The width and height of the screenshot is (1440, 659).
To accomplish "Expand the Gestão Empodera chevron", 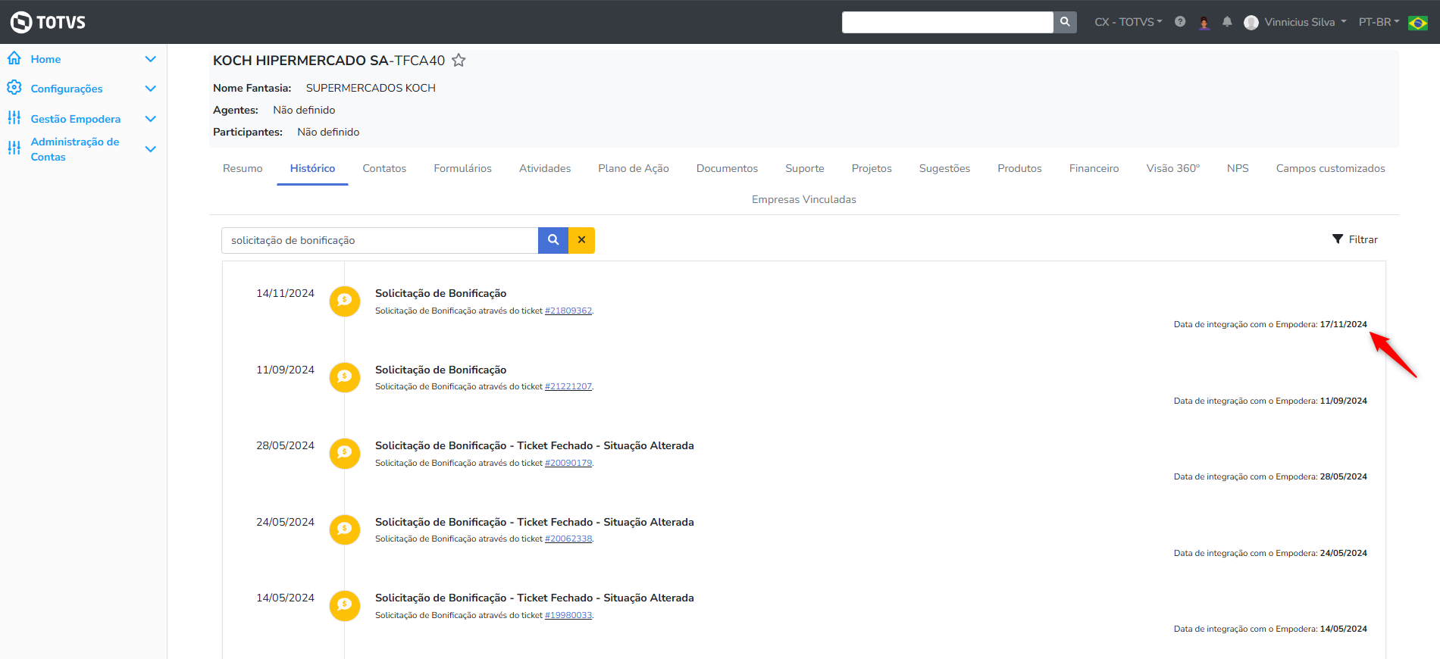I will (151, 119).
